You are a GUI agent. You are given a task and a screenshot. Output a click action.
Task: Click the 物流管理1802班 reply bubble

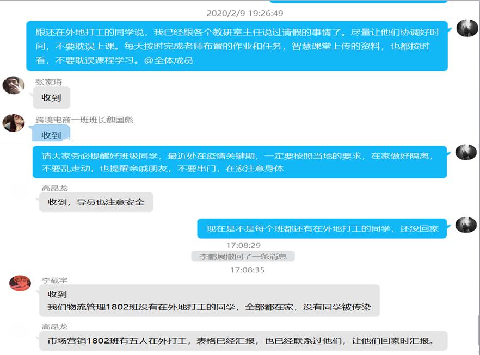pos(210,301)
